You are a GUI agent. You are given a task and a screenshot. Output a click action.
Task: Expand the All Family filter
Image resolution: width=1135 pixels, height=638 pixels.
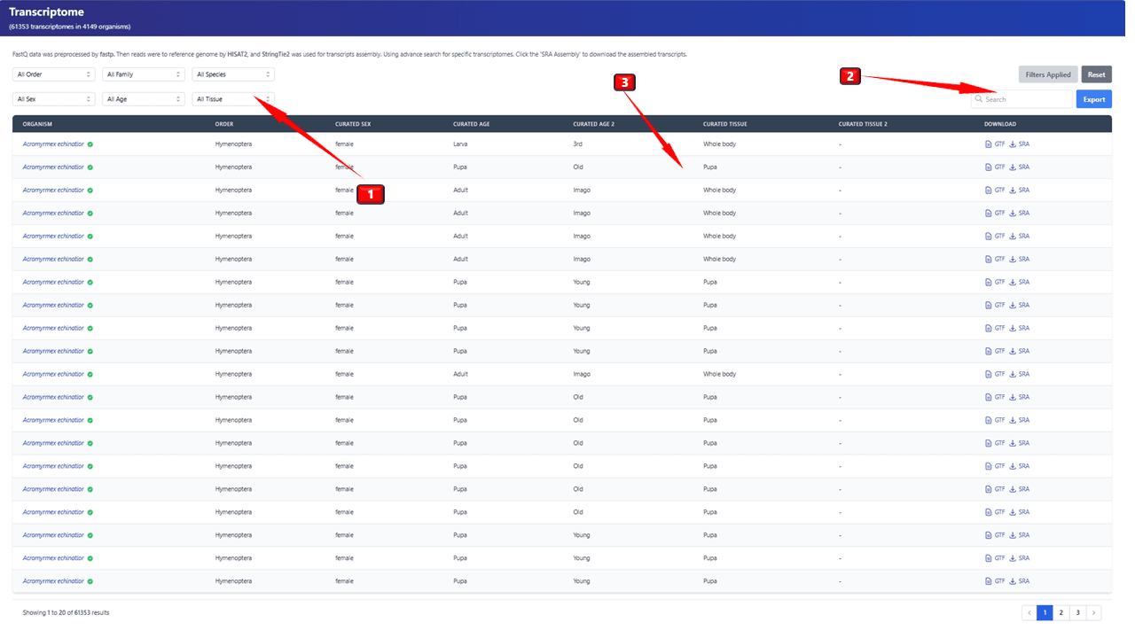(x=143, y=74)
